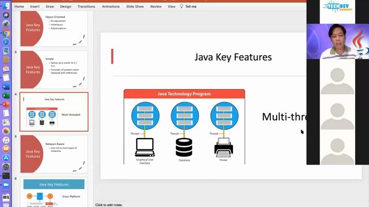
Task: Open Preview app in the dock
Action: (6, 51)
